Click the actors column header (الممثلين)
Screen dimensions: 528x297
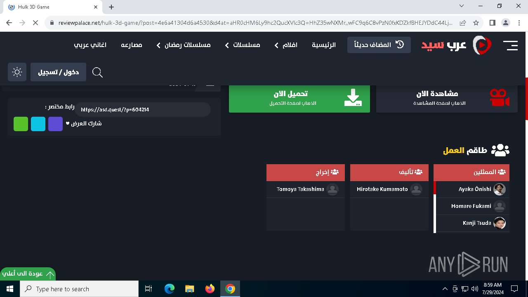pos(471,172)
